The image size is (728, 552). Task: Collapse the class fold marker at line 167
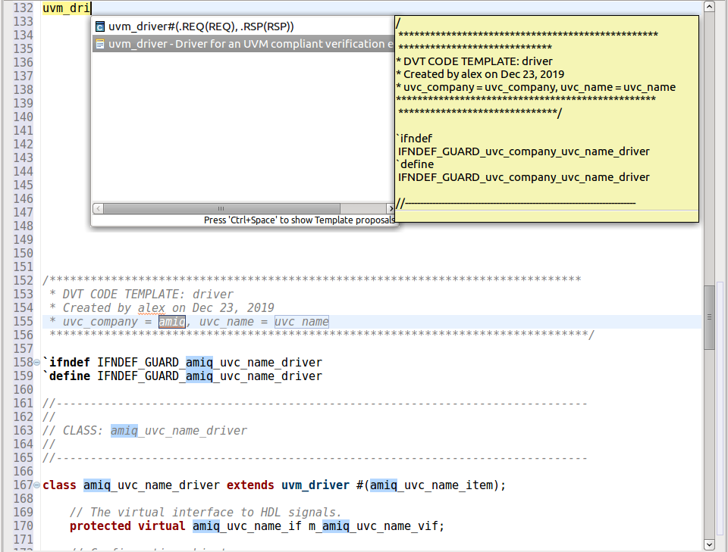pyautogui.click(x=36, y=485)
